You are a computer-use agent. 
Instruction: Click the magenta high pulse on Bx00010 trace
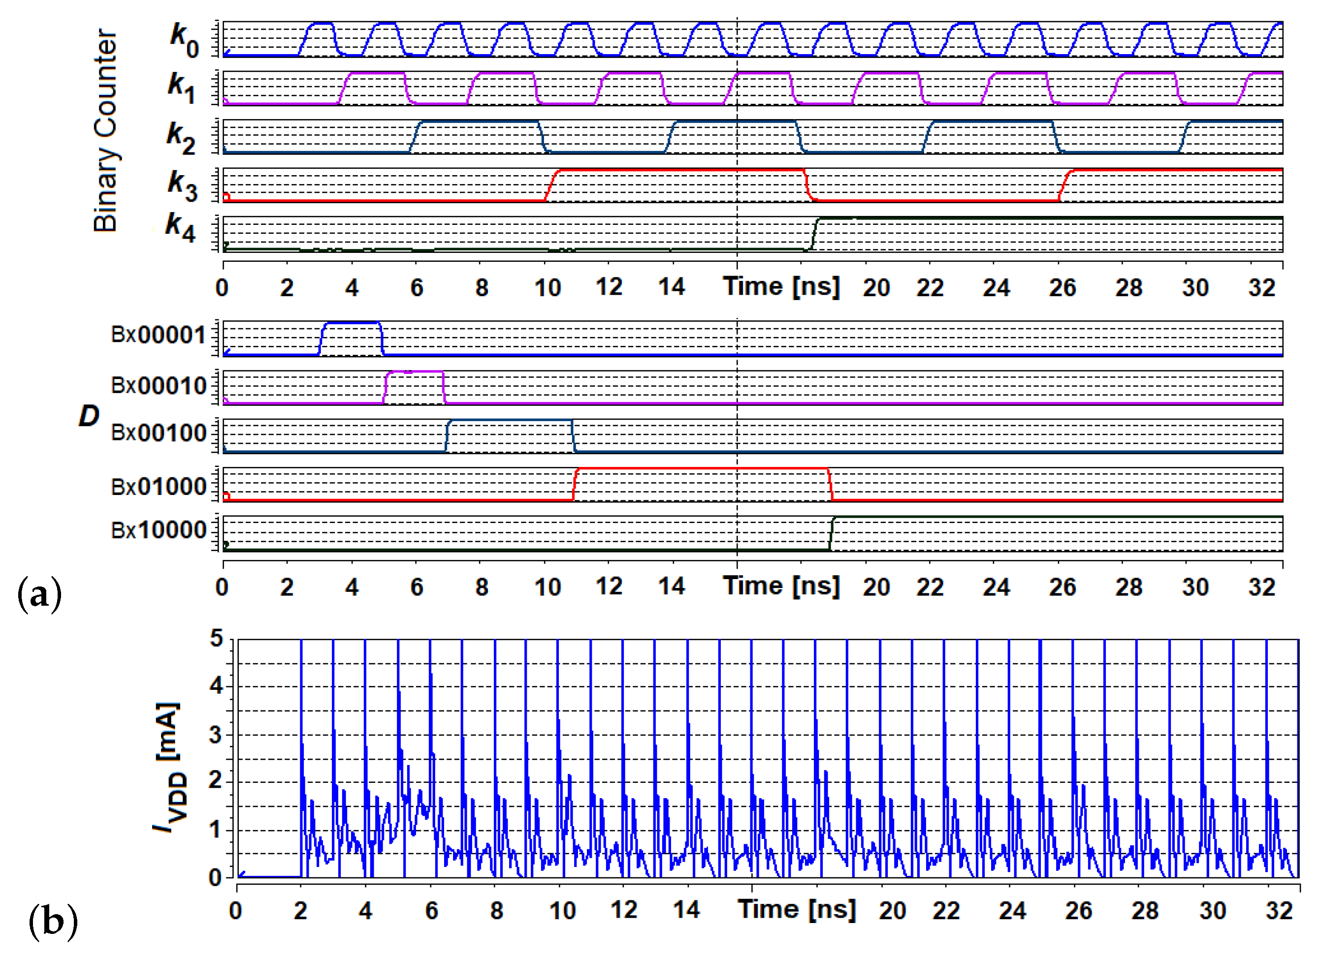[415, 372]
